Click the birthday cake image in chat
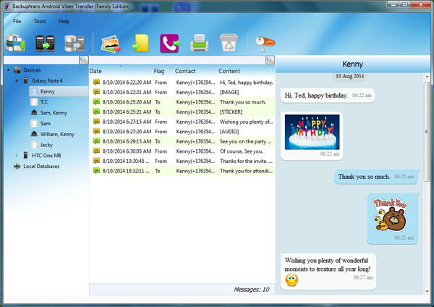This screenshot has width=434, height=307. (312, 131)
